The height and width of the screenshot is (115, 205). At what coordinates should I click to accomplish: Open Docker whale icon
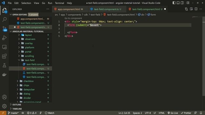click(4, 74)
